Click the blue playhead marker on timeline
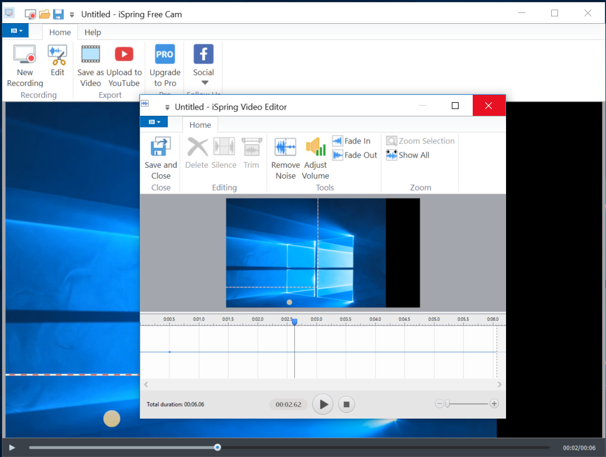 294,321
